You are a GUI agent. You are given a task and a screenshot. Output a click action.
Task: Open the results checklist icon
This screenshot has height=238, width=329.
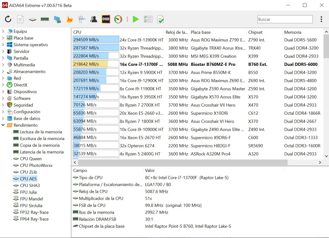tap(148, 19)
